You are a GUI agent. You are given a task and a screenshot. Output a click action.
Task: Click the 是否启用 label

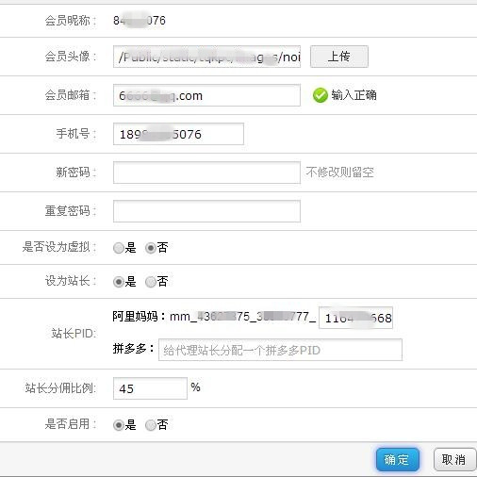point(71,424)
